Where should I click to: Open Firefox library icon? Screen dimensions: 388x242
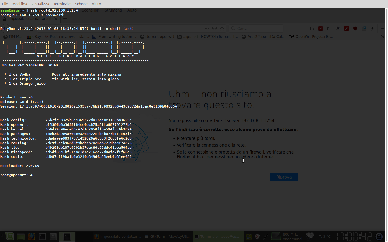(312, 29)
